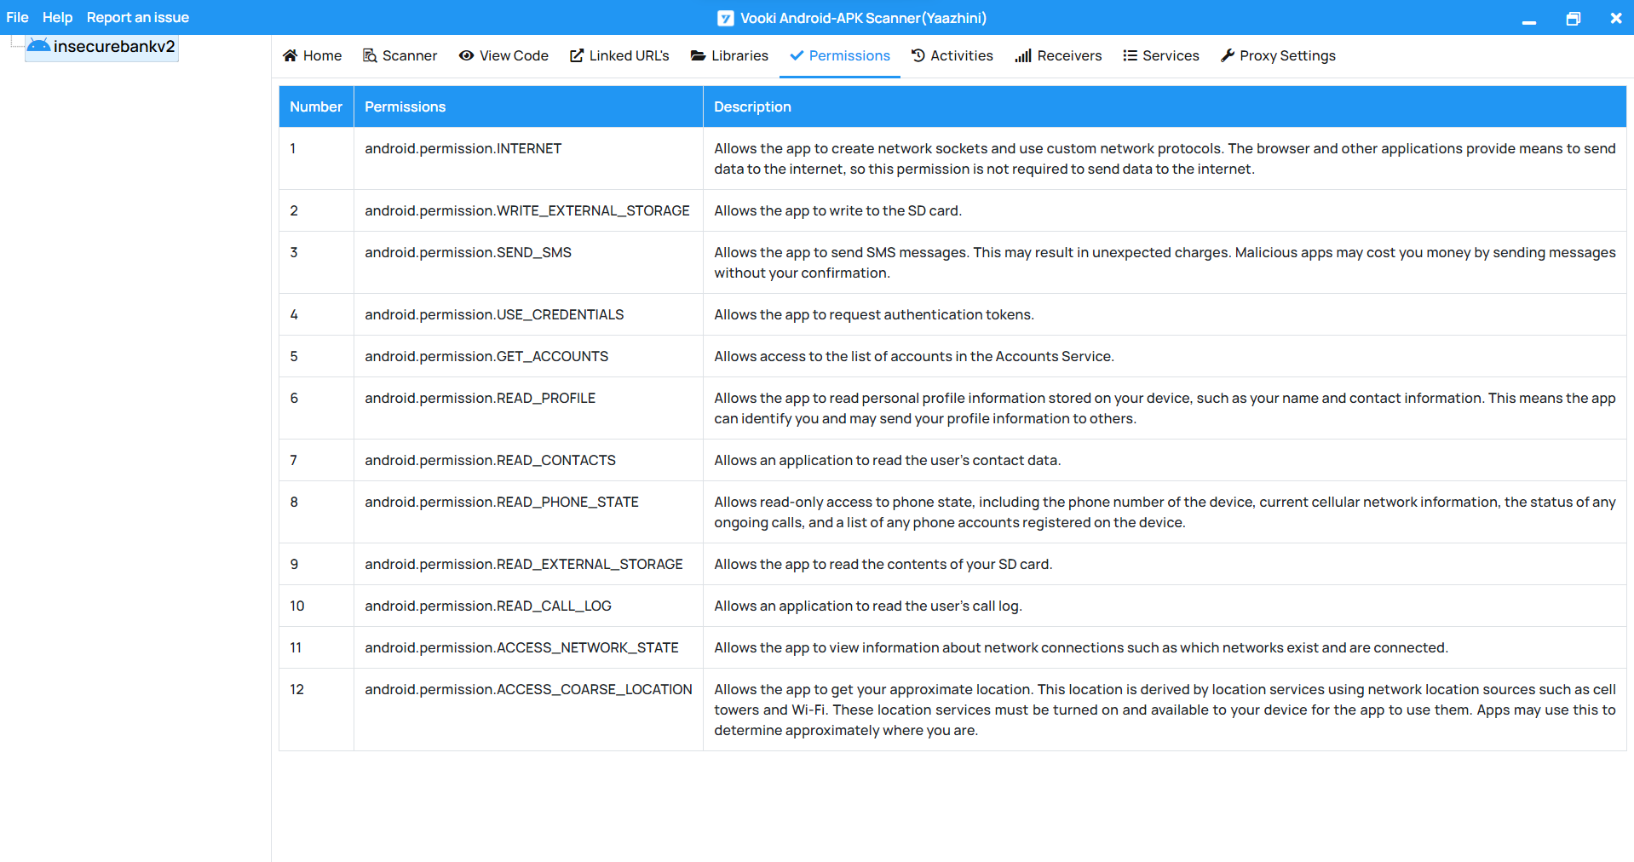Viewport: 1634px width, 862px height.
Task: Select android.permission.INTERNET cell
Action: tap(528, 158)
